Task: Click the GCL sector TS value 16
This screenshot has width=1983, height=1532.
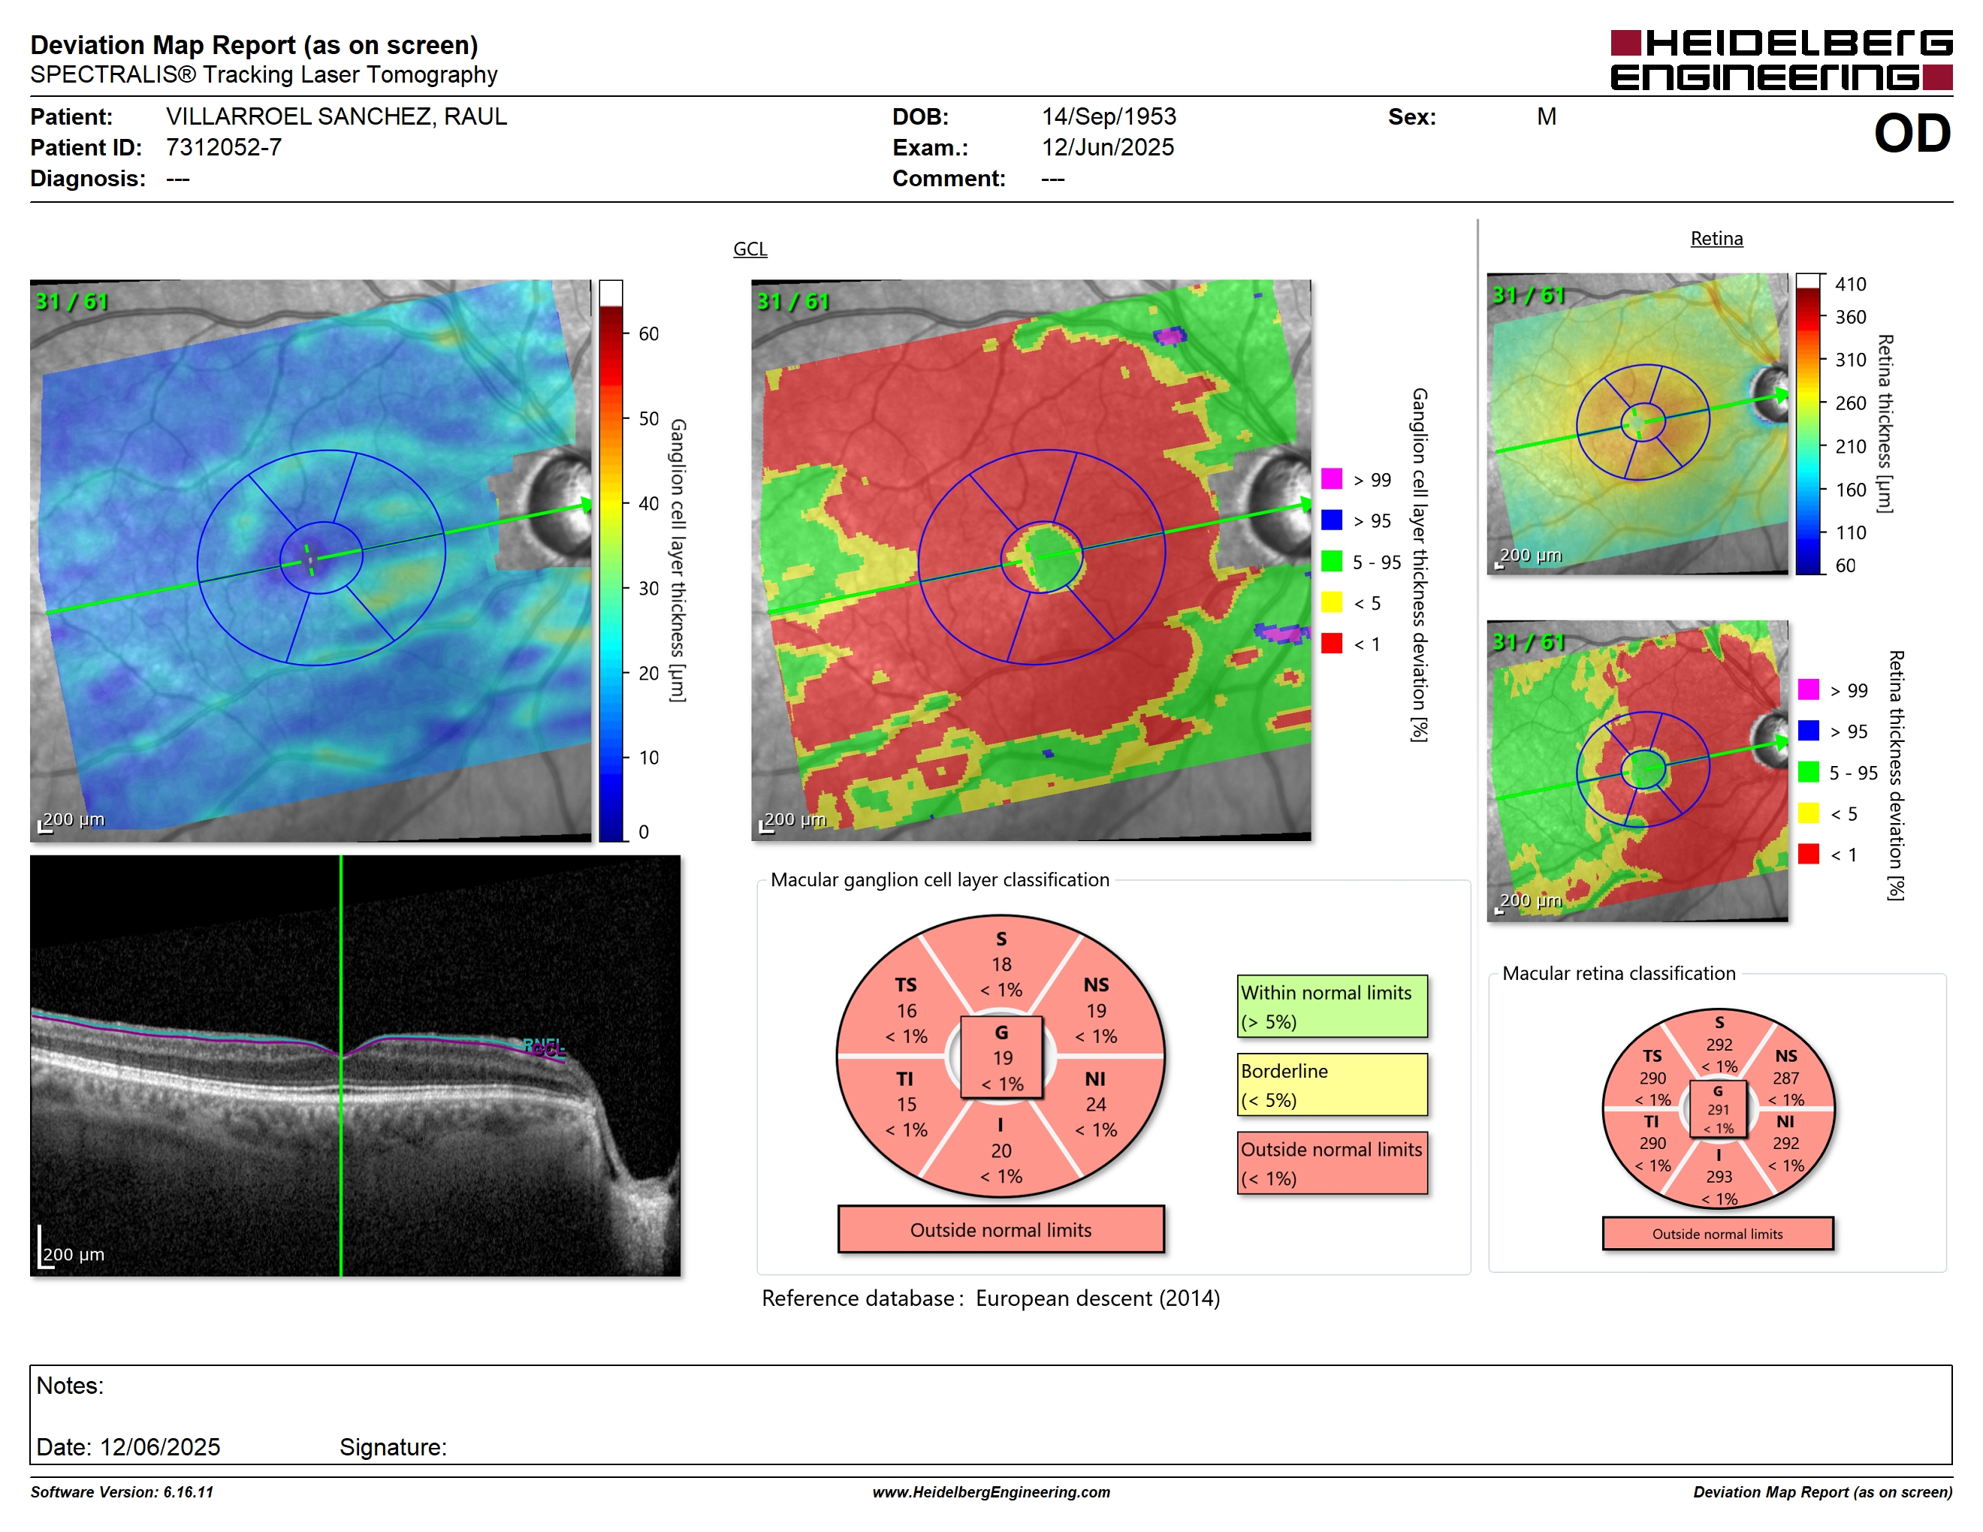Action: point(906,1010)
